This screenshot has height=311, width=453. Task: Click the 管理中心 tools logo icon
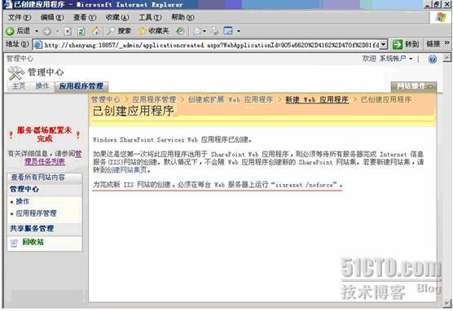[x=15, y=73]
